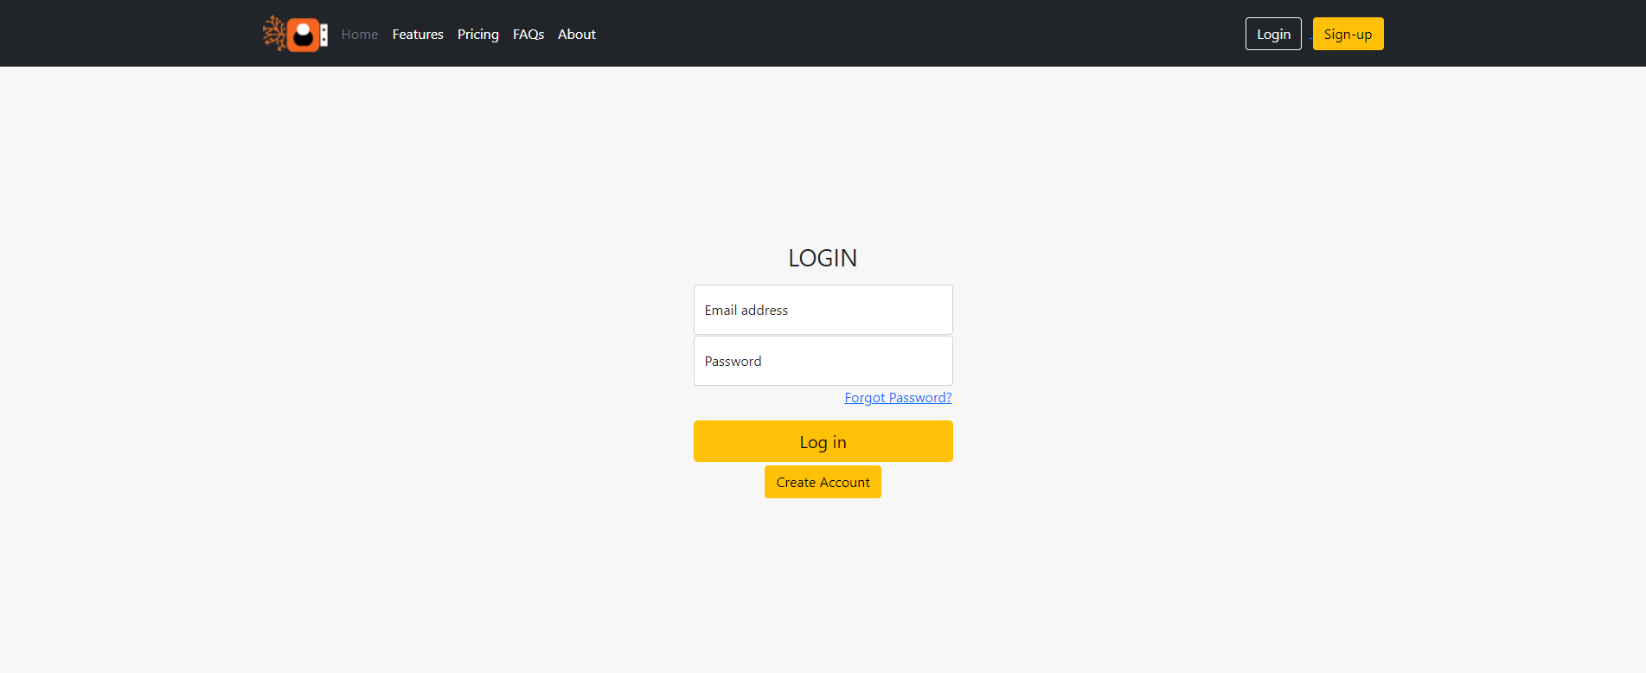Click the LOGIN heading text
1646x673 pixels.
823,258
